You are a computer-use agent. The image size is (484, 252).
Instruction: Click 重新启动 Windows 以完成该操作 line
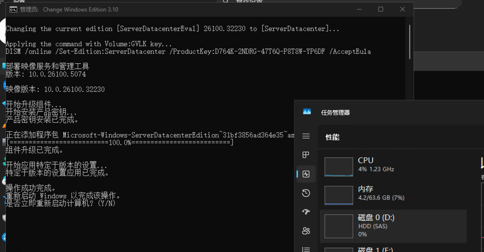[x=63, y=196]
